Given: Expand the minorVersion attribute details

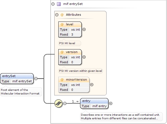Looking at the screenshot, I should [x=92, y=85].
